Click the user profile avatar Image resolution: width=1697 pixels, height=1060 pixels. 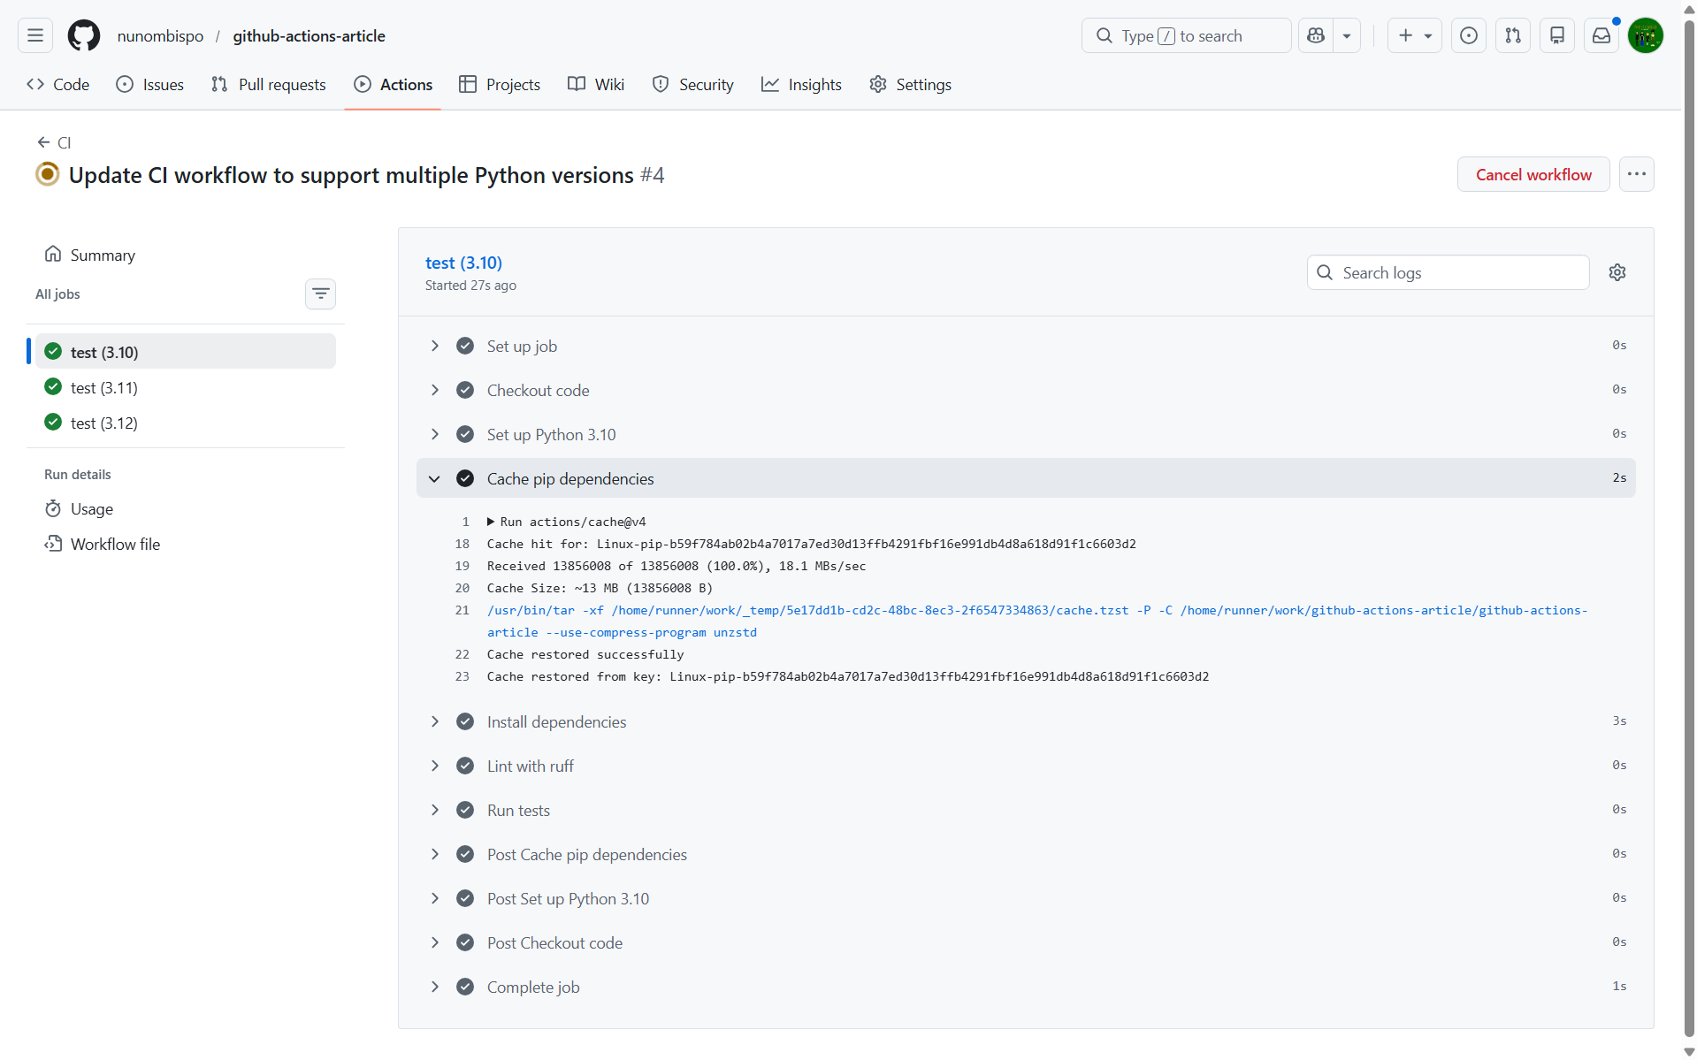(1645, 35)
